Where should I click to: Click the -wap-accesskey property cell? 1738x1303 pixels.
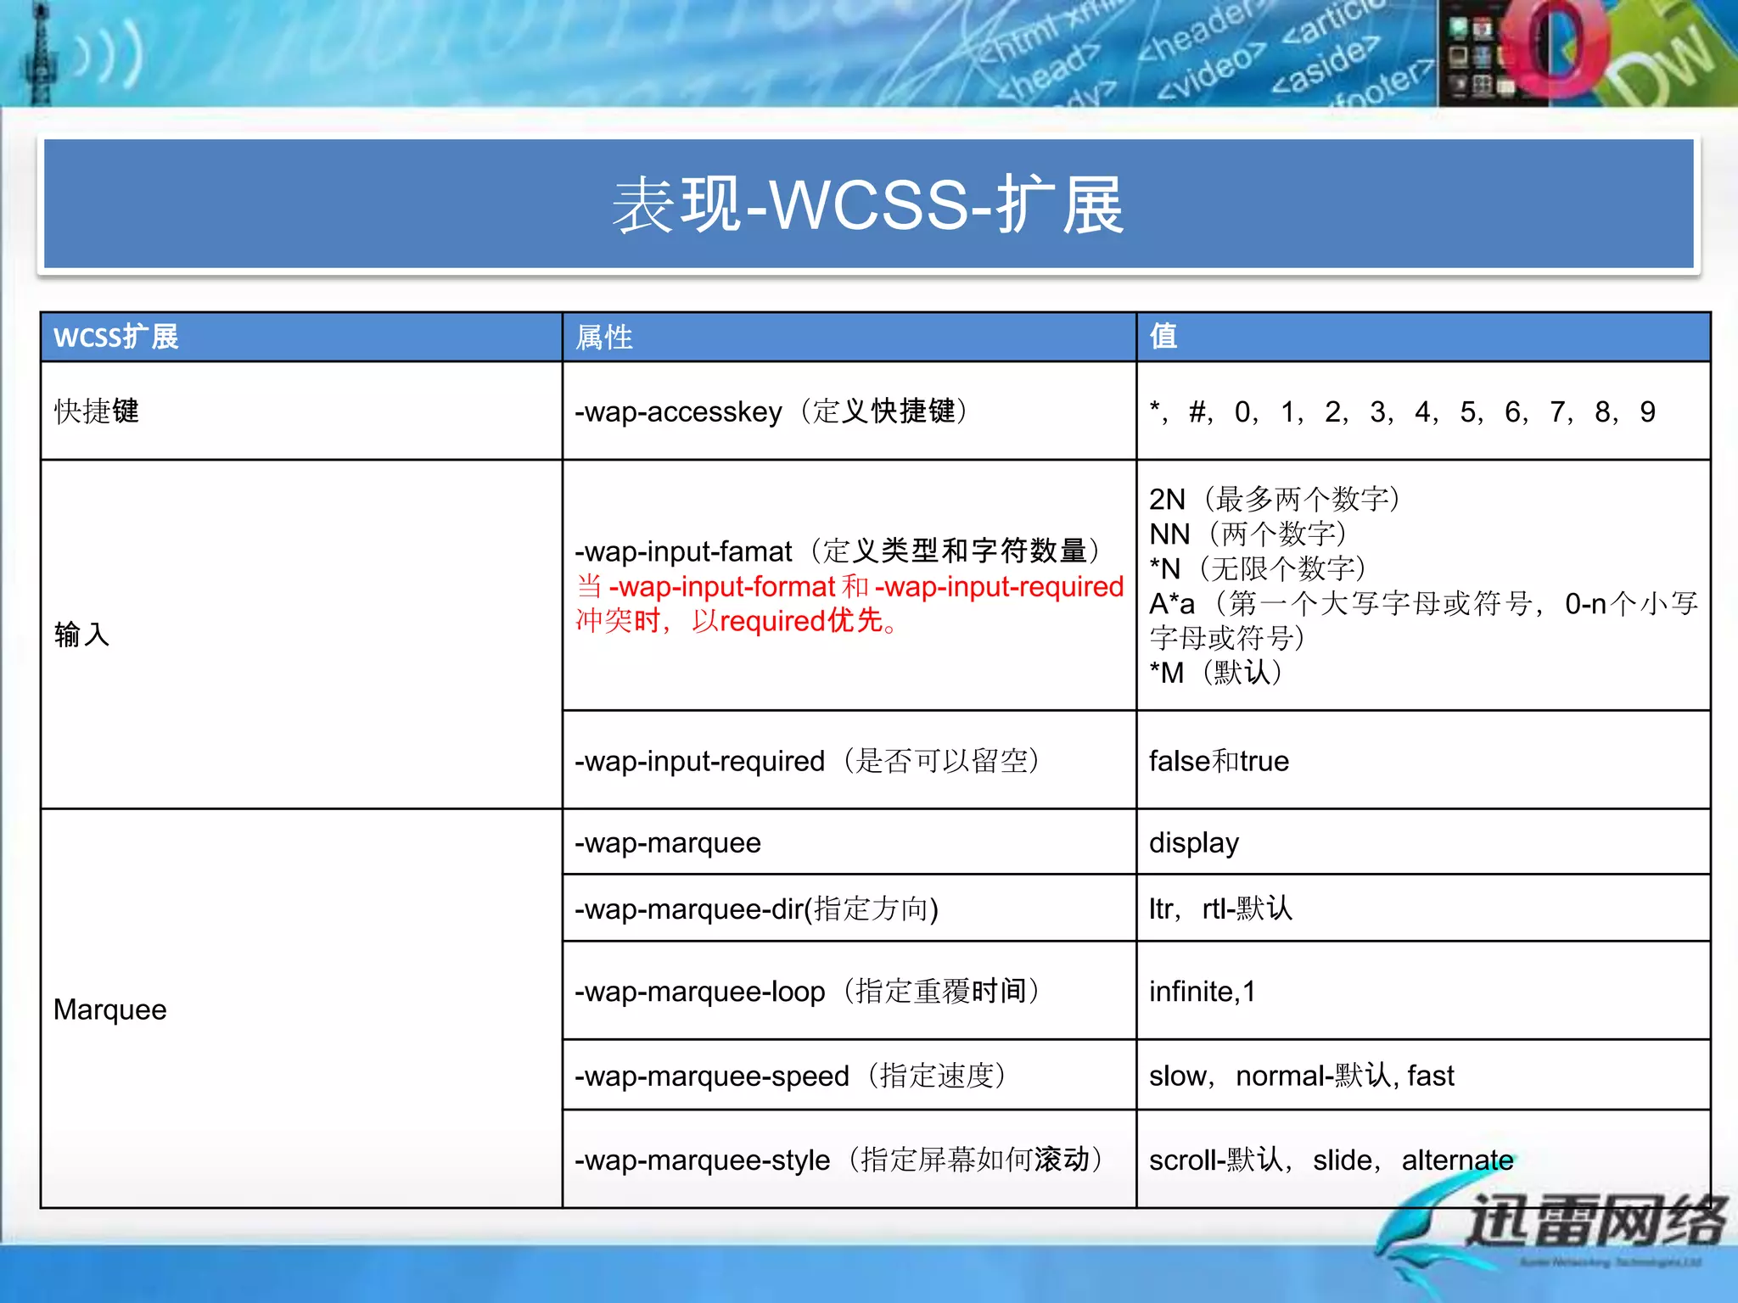coord(849,411)
